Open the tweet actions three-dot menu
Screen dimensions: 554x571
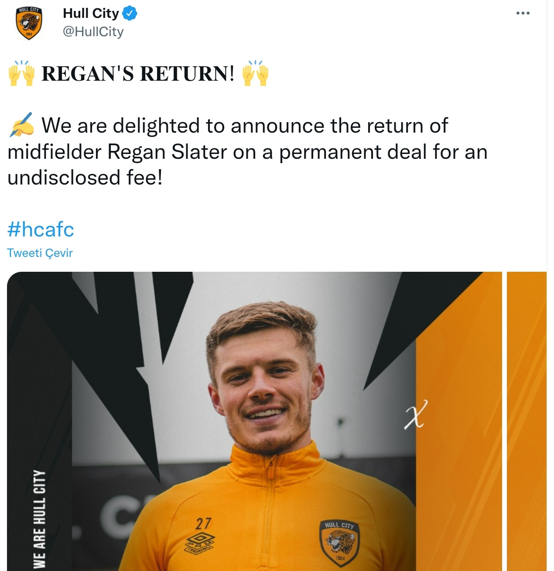click(522, 13)
